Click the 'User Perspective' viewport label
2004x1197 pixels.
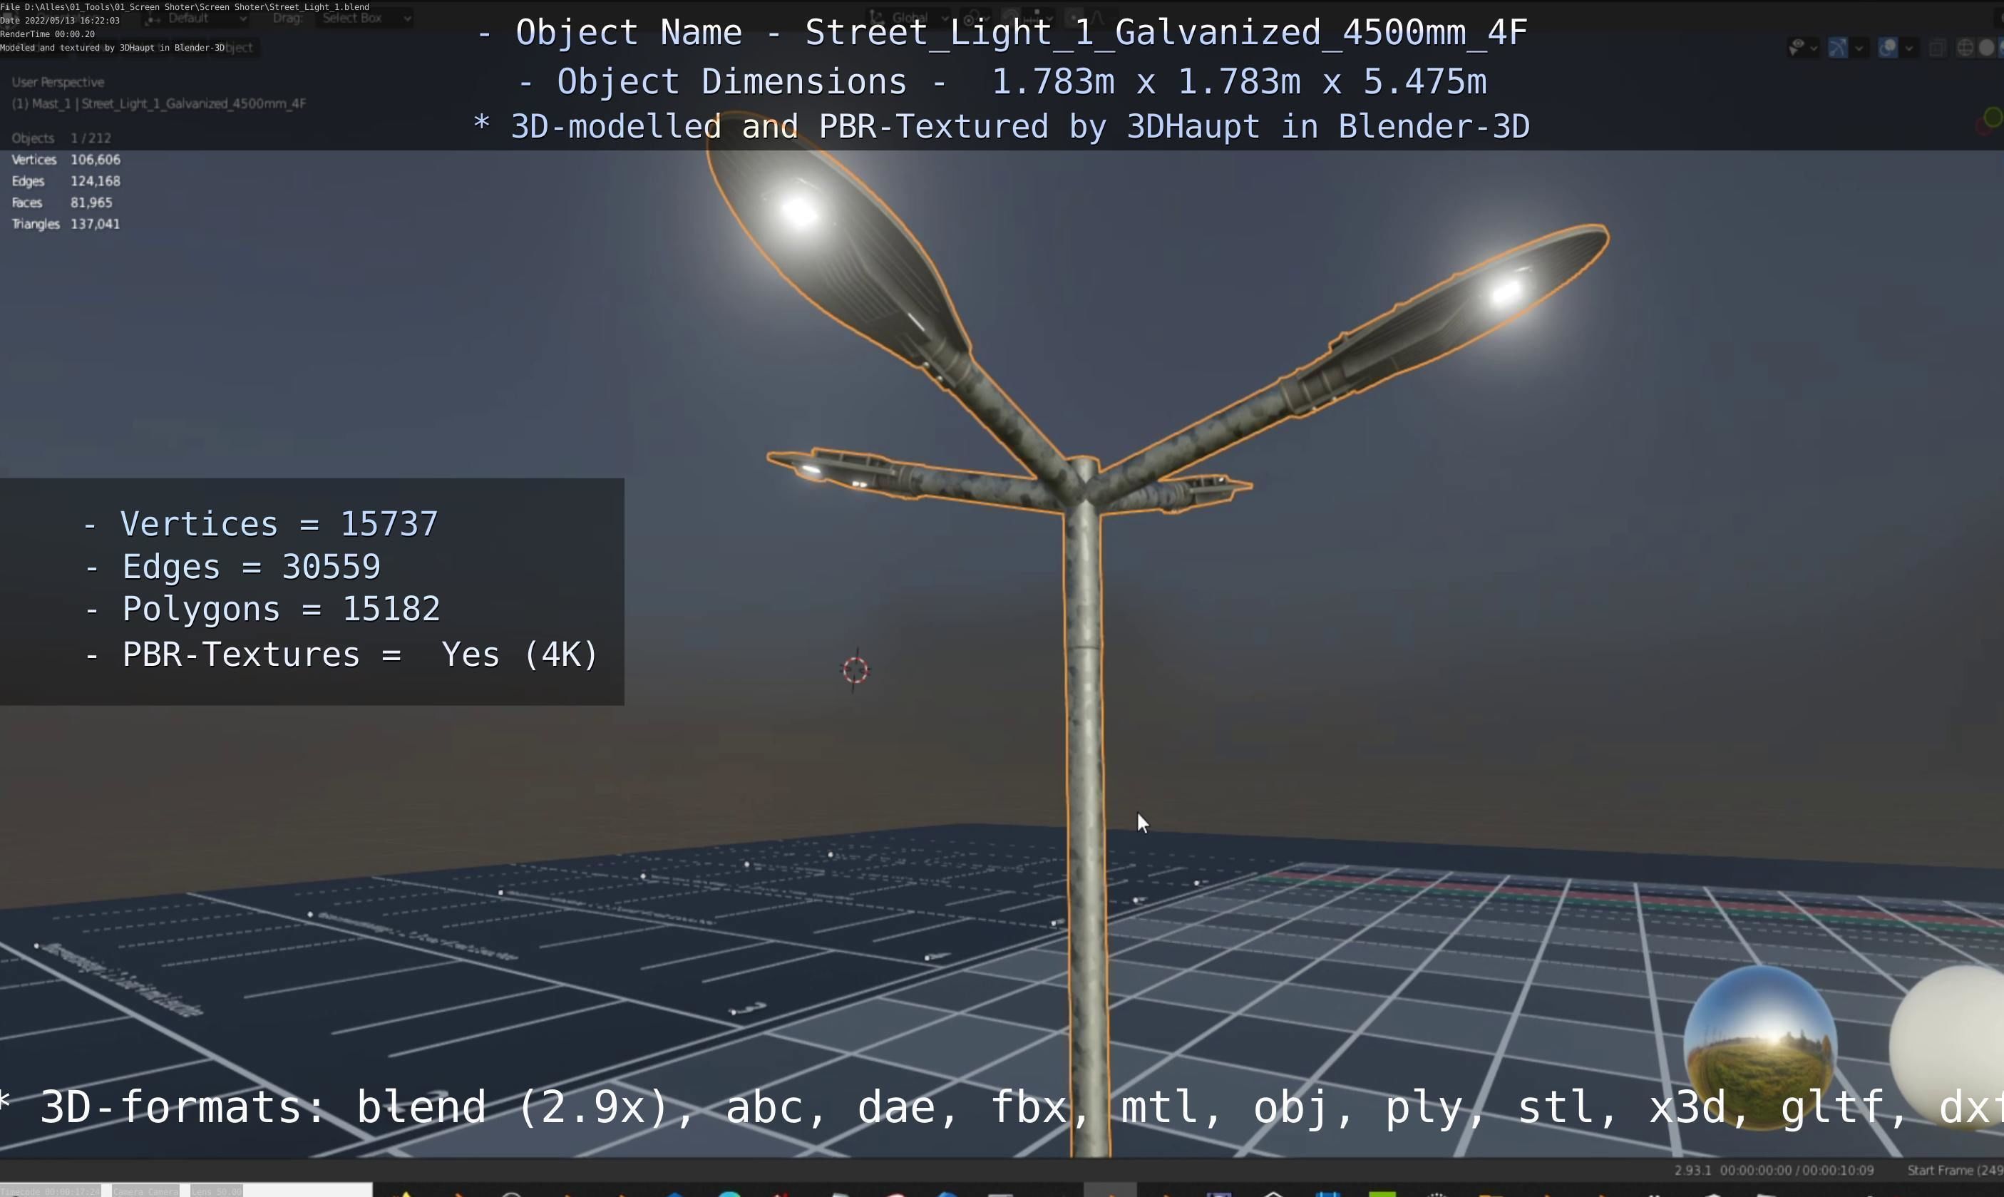pyautogui.click(x=58, y=82)
